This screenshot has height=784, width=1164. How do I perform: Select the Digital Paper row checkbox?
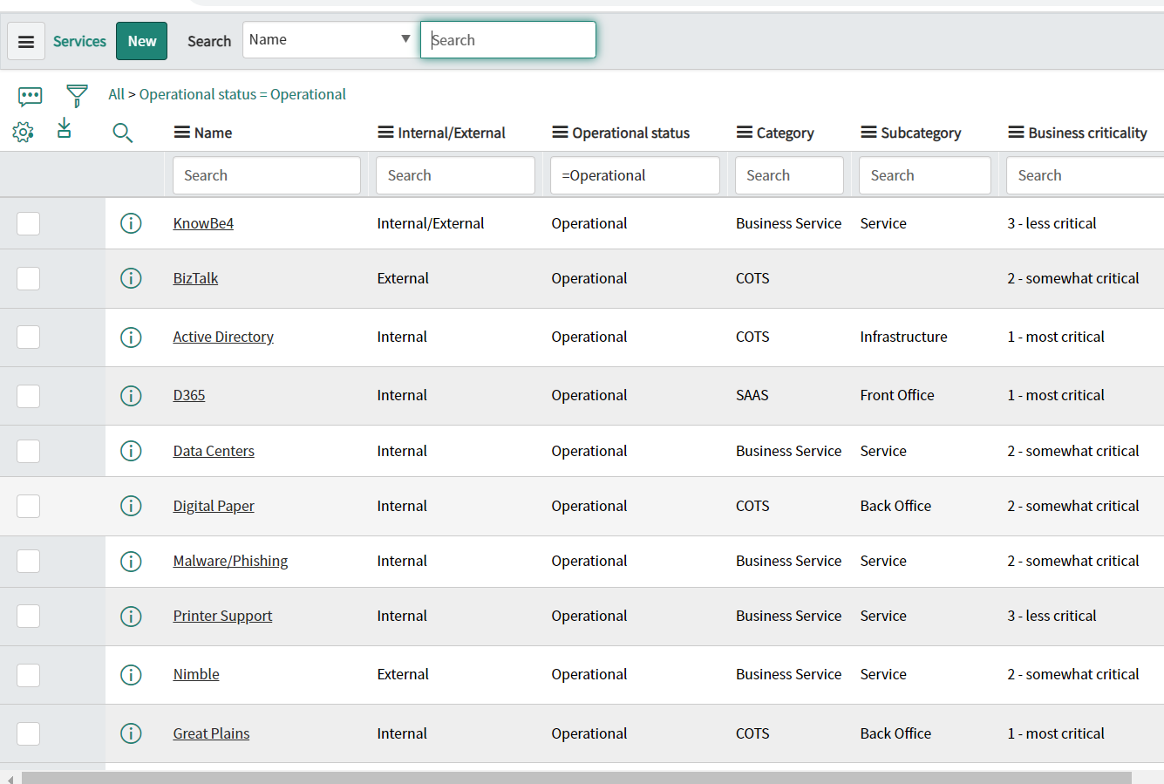point(29,506)
